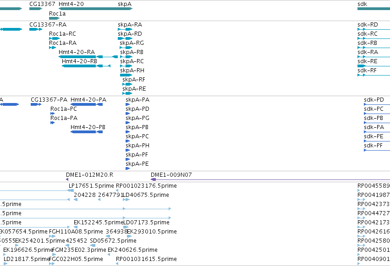
Task: Click the sdk-RF transcript label
Action: tap(367, 71)
